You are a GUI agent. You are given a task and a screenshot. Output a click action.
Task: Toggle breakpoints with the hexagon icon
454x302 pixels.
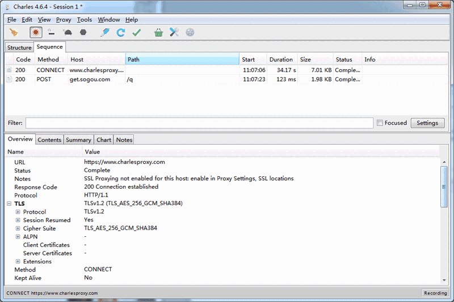pos(83,33)
